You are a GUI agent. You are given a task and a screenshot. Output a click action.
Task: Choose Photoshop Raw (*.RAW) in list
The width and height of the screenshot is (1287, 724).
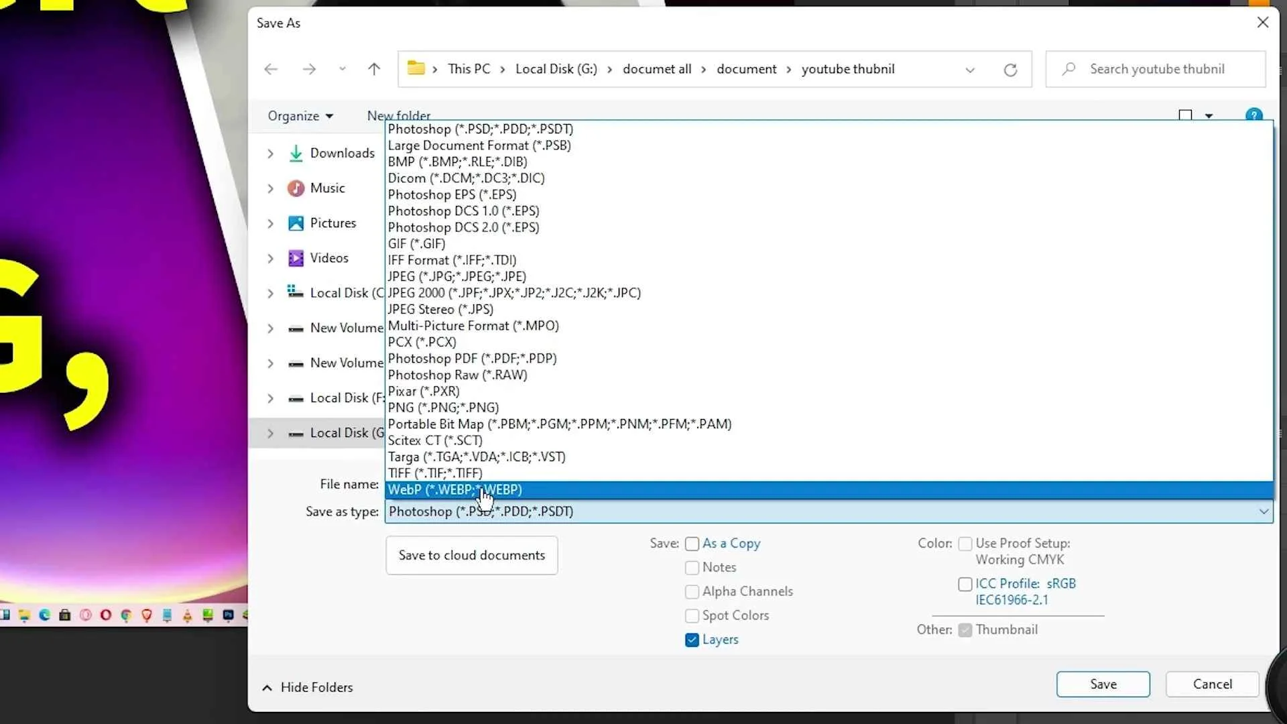pos(829,375)
